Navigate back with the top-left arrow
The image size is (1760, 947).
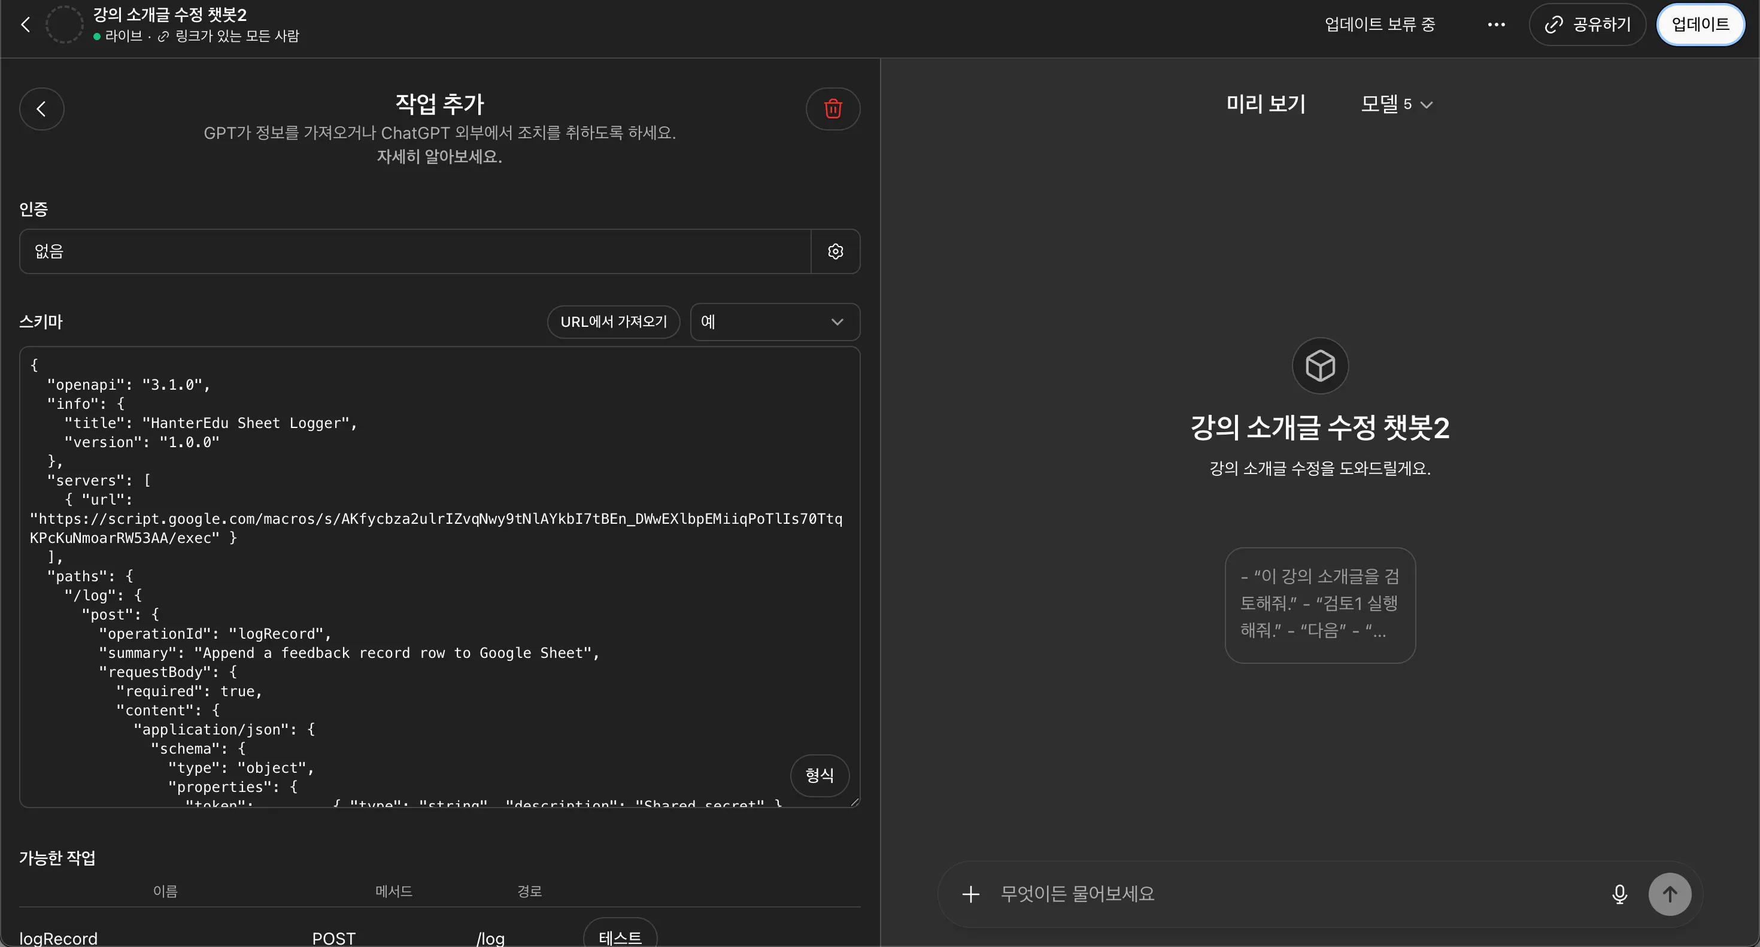coord(26,24)
